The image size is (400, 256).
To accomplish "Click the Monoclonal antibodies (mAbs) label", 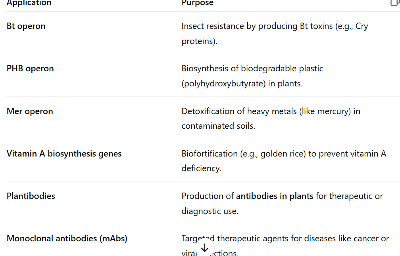I will click(67, 239).
